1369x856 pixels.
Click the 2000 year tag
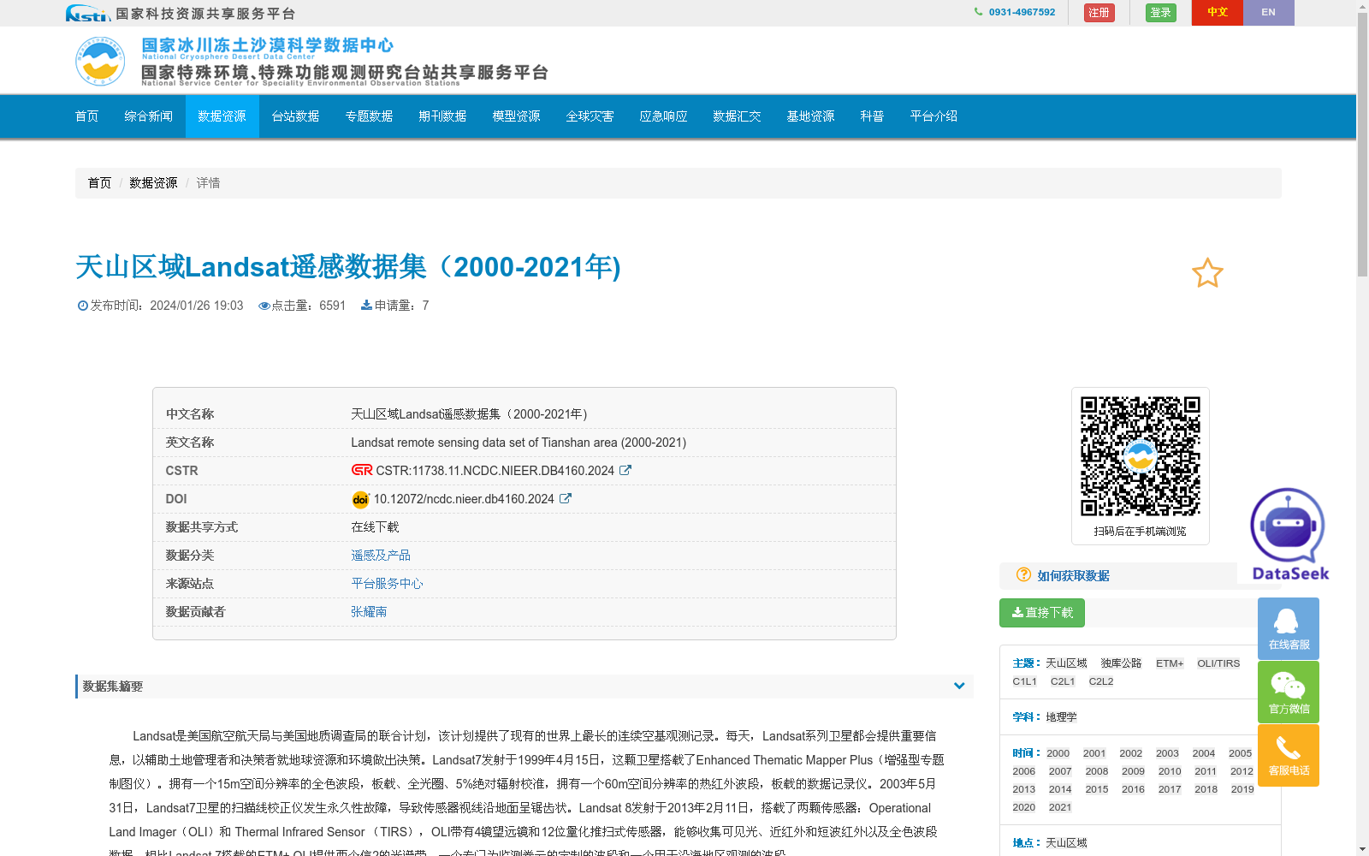(x=1058, y=753)
